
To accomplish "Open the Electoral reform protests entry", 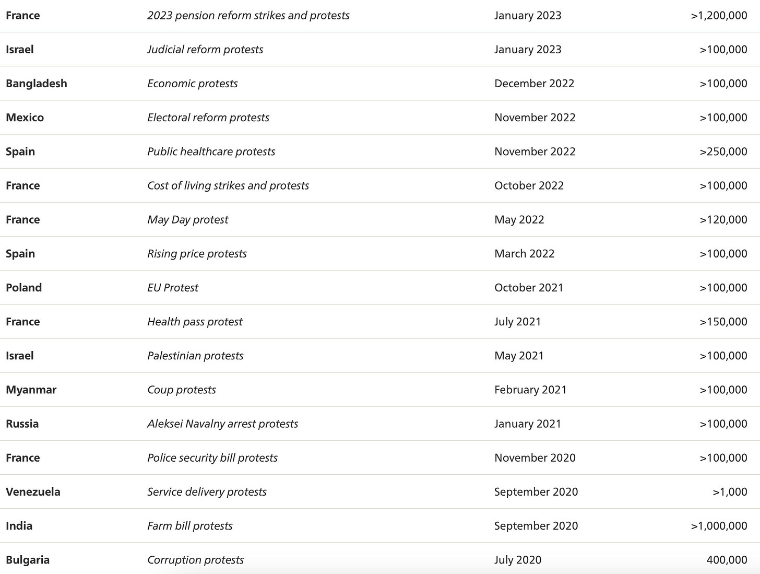I will click(x=208, y=118).
